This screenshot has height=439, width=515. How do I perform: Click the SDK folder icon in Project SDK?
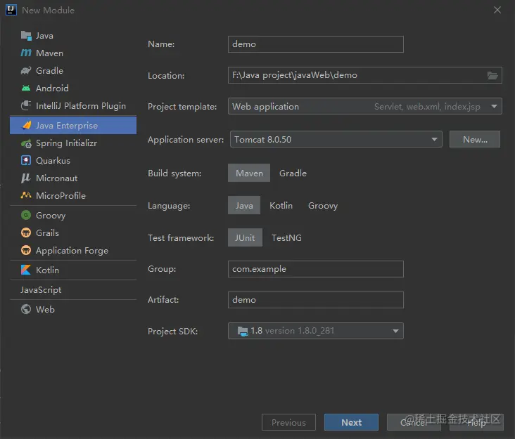pos(243,331)
